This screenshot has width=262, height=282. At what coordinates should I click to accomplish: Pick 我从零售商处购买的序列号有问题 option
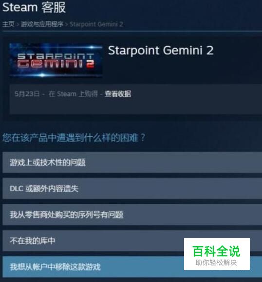[x=132, y=214]
